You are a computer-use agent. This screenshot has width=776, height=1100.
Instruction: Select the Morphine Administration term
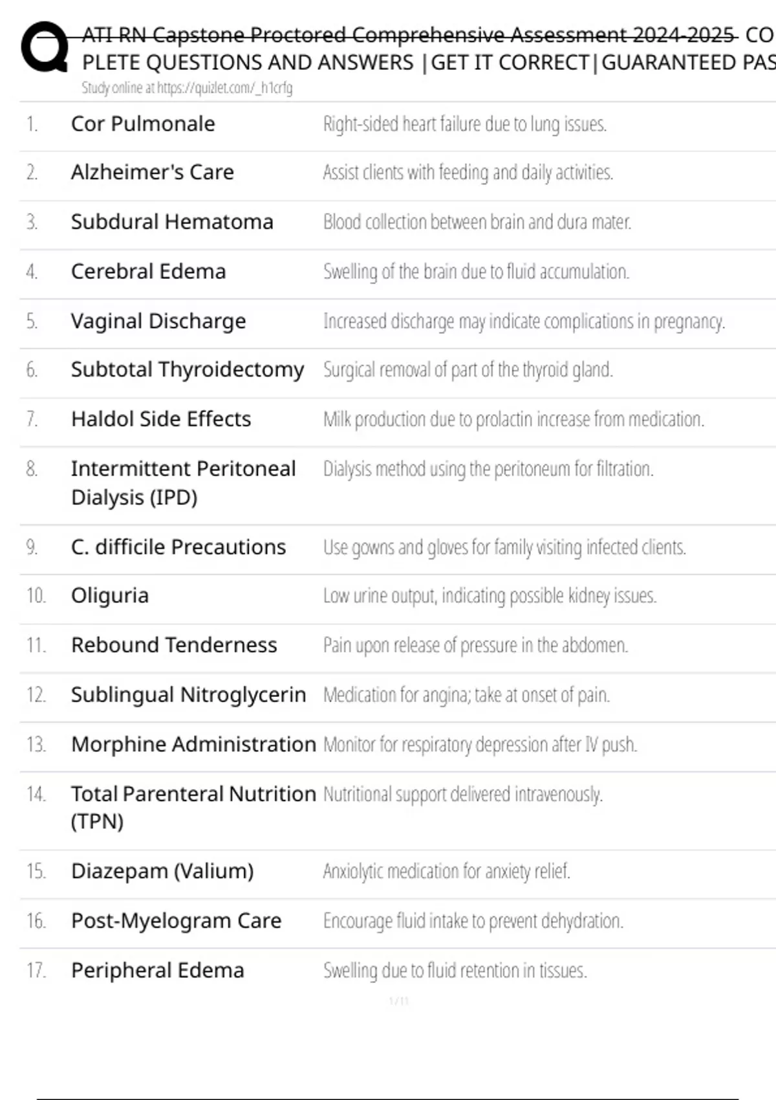point(193,744)
